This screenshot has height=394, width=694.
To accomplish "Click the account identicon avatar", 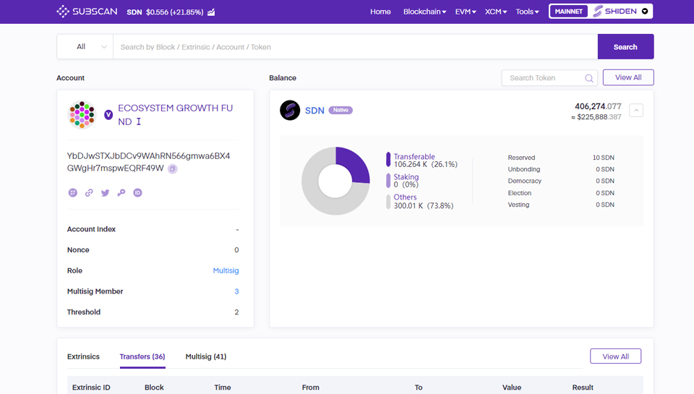I will point(82,114).
